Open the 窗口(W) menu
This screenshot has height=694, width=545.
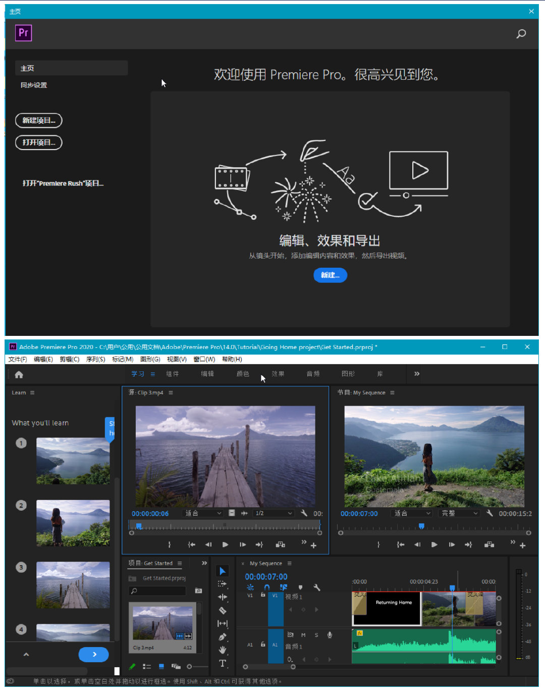[x=204, y=359]
